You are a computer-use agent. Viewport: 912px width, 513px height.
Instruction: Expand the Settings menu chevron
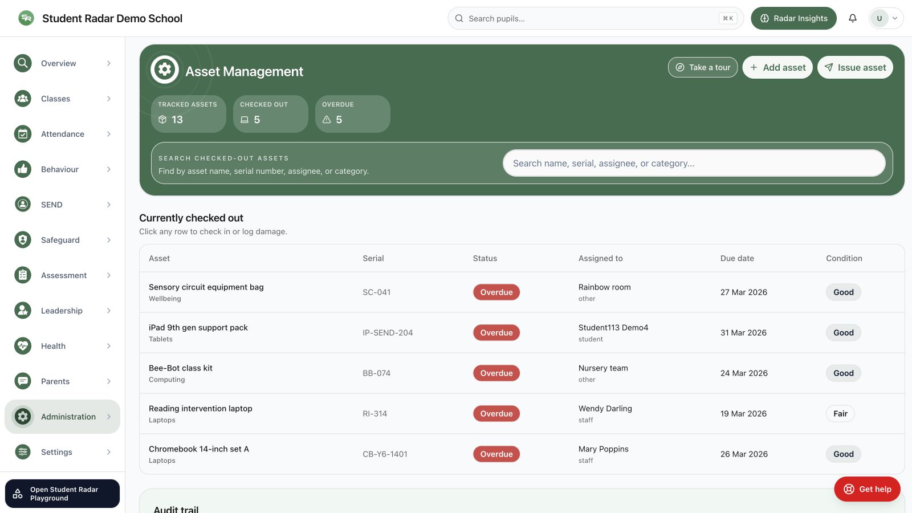pos(109,452)
